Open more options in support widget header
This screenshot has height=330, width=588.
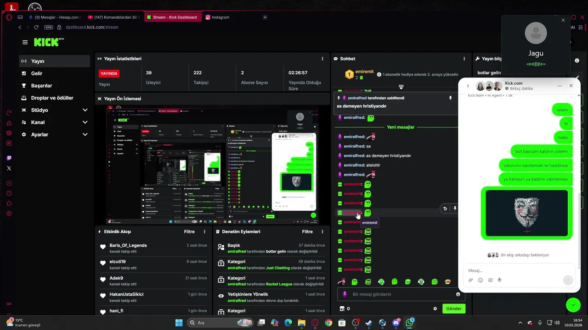pyautogui.click(x=560, y=86)
